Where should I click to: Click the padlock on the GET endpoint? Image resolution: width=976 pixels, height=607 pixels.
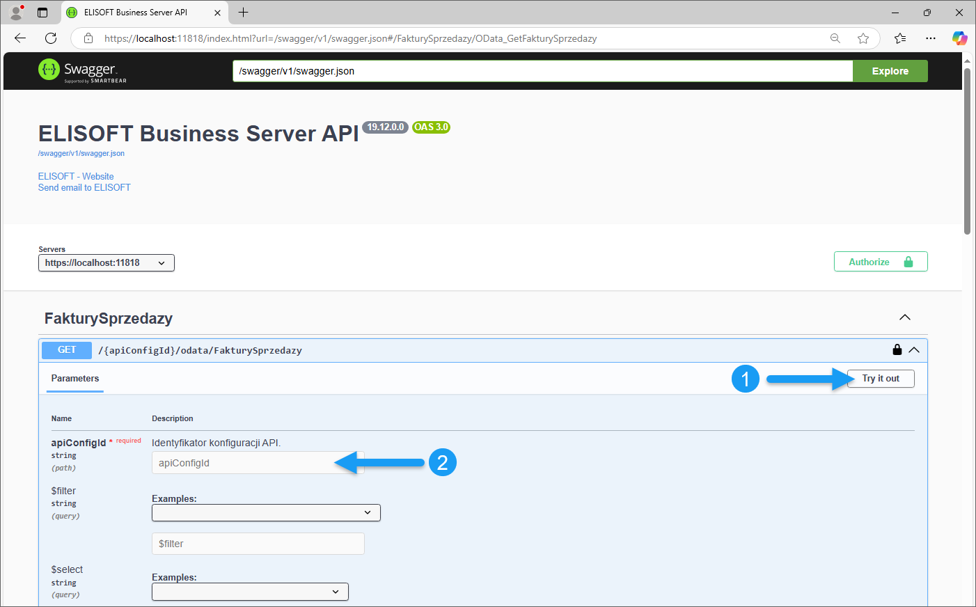[x=897, y=350]
